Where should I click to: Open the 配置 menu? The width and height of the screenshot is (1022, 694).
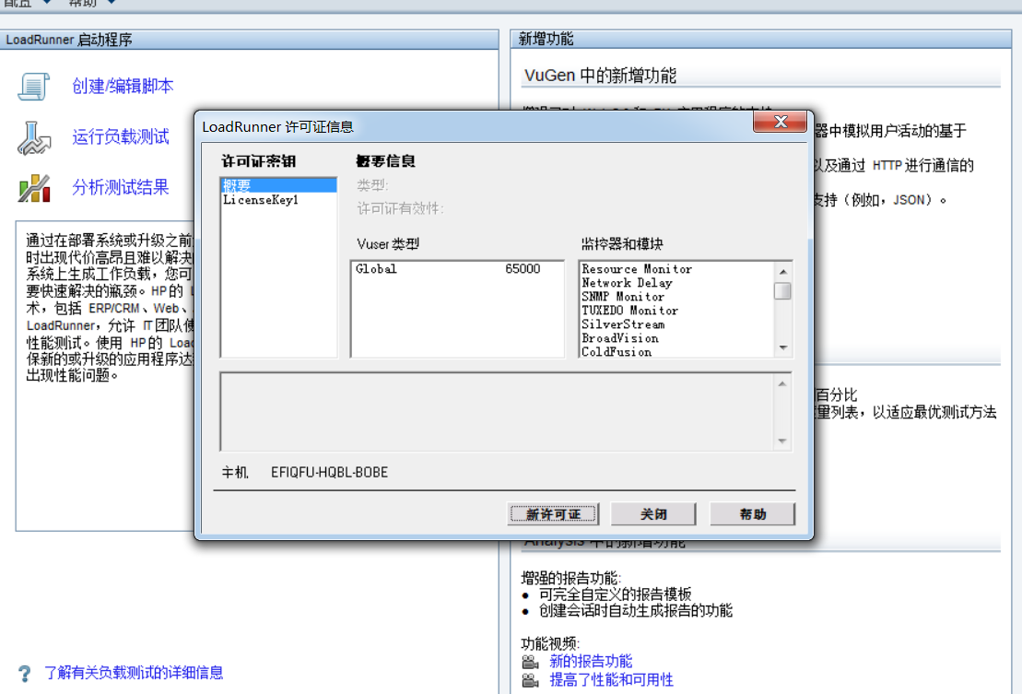[17, 4]
